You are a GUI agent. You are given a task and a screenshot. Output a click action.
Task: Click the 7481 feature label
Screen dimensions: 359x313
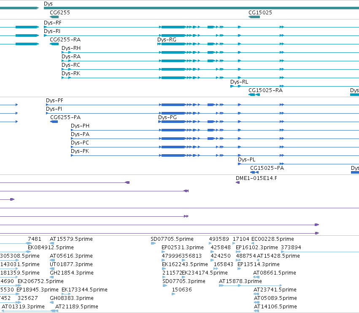[35, 239]
